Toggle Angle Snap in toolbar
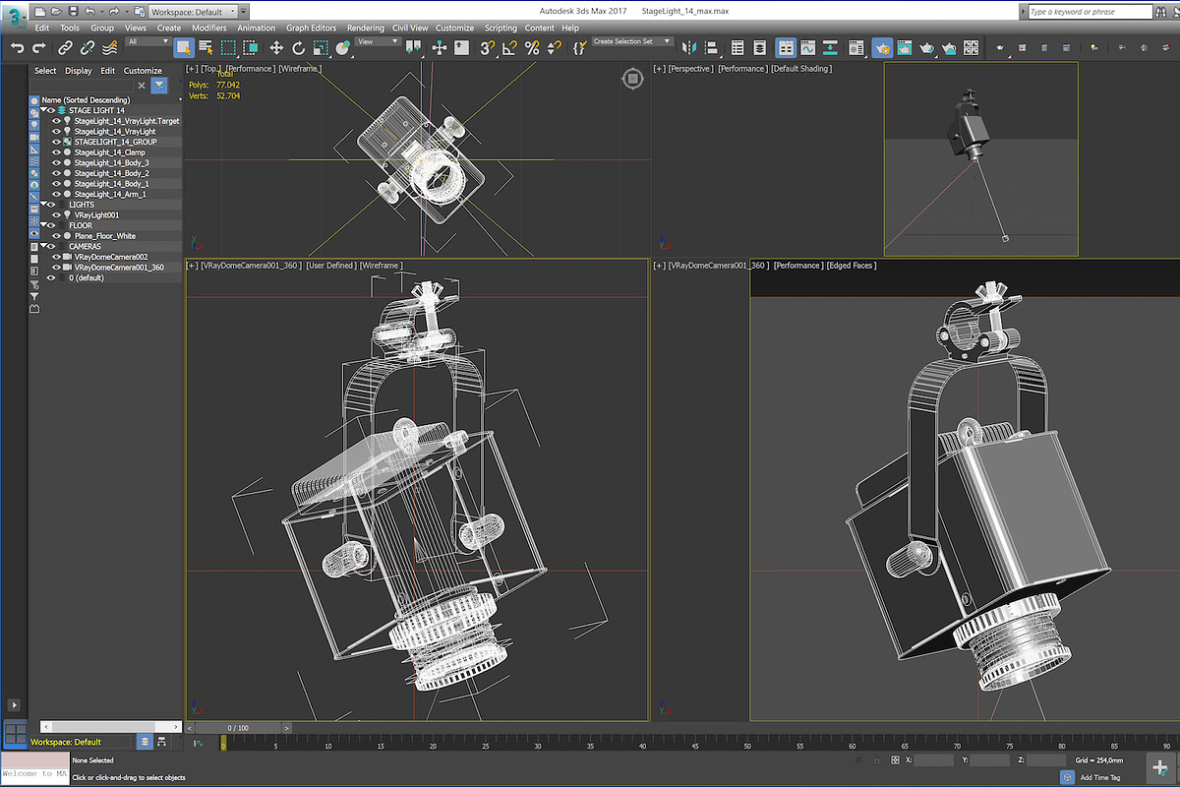The height and width of the screenshot is (787, 1180). 510,47
